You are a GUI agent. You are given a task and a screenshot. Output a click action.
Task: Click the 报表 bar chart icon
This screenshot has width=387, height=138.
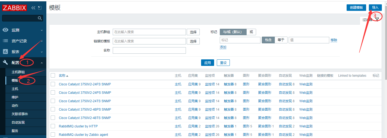[x=5, y=52]
